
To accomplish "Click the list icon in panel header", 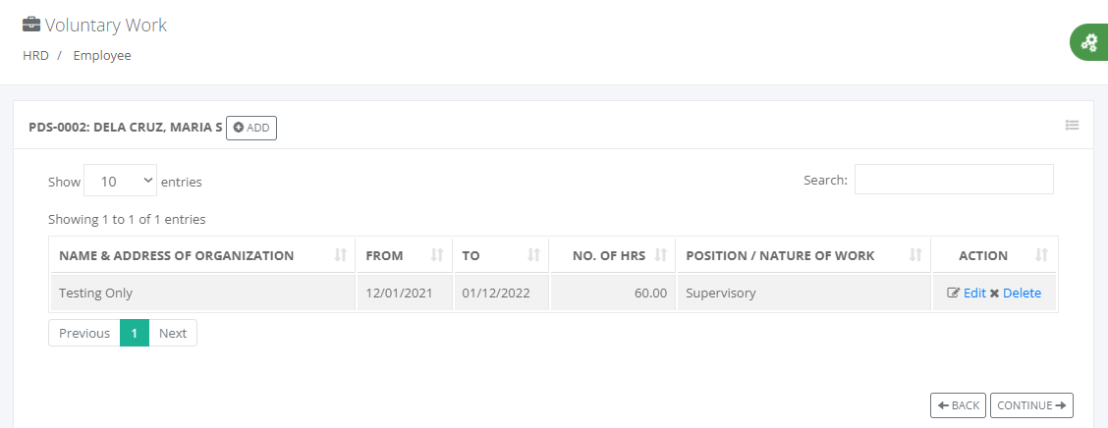I will pos(1072,125).
